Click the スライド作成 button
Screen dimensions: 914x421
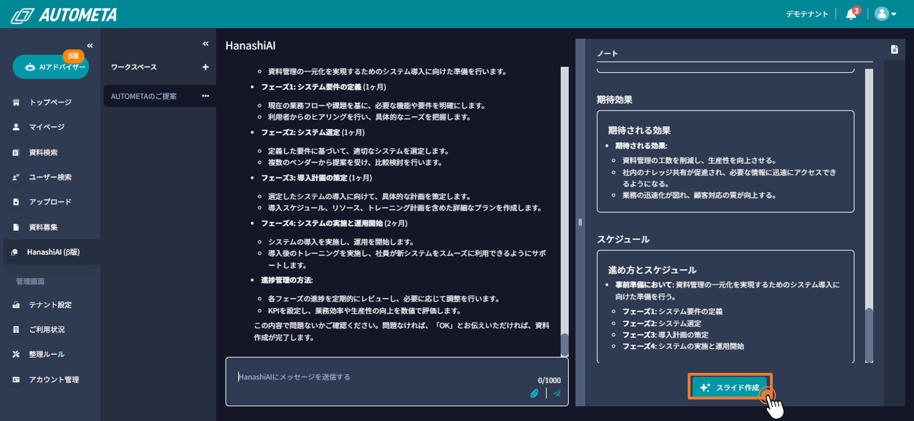point(730,387)
